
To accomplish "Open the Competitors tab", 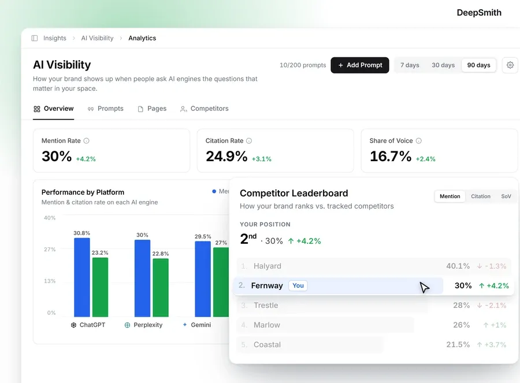I will point(205,109).
